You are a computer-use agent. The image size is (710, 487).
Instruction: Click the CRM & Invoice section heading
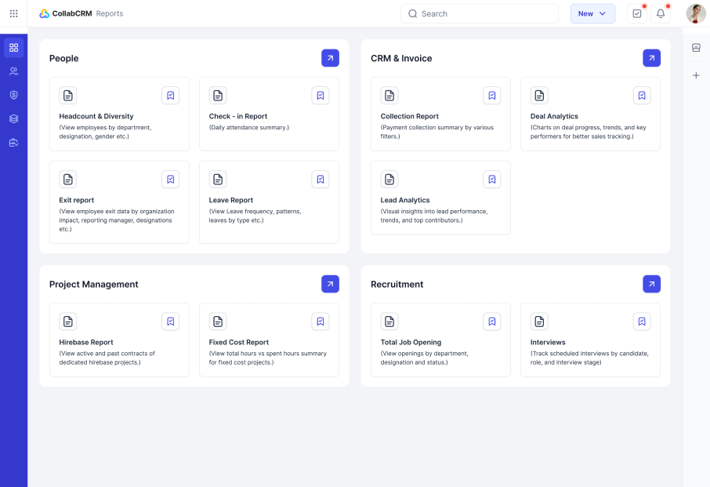pyautogui.click(x=401, y=59)
